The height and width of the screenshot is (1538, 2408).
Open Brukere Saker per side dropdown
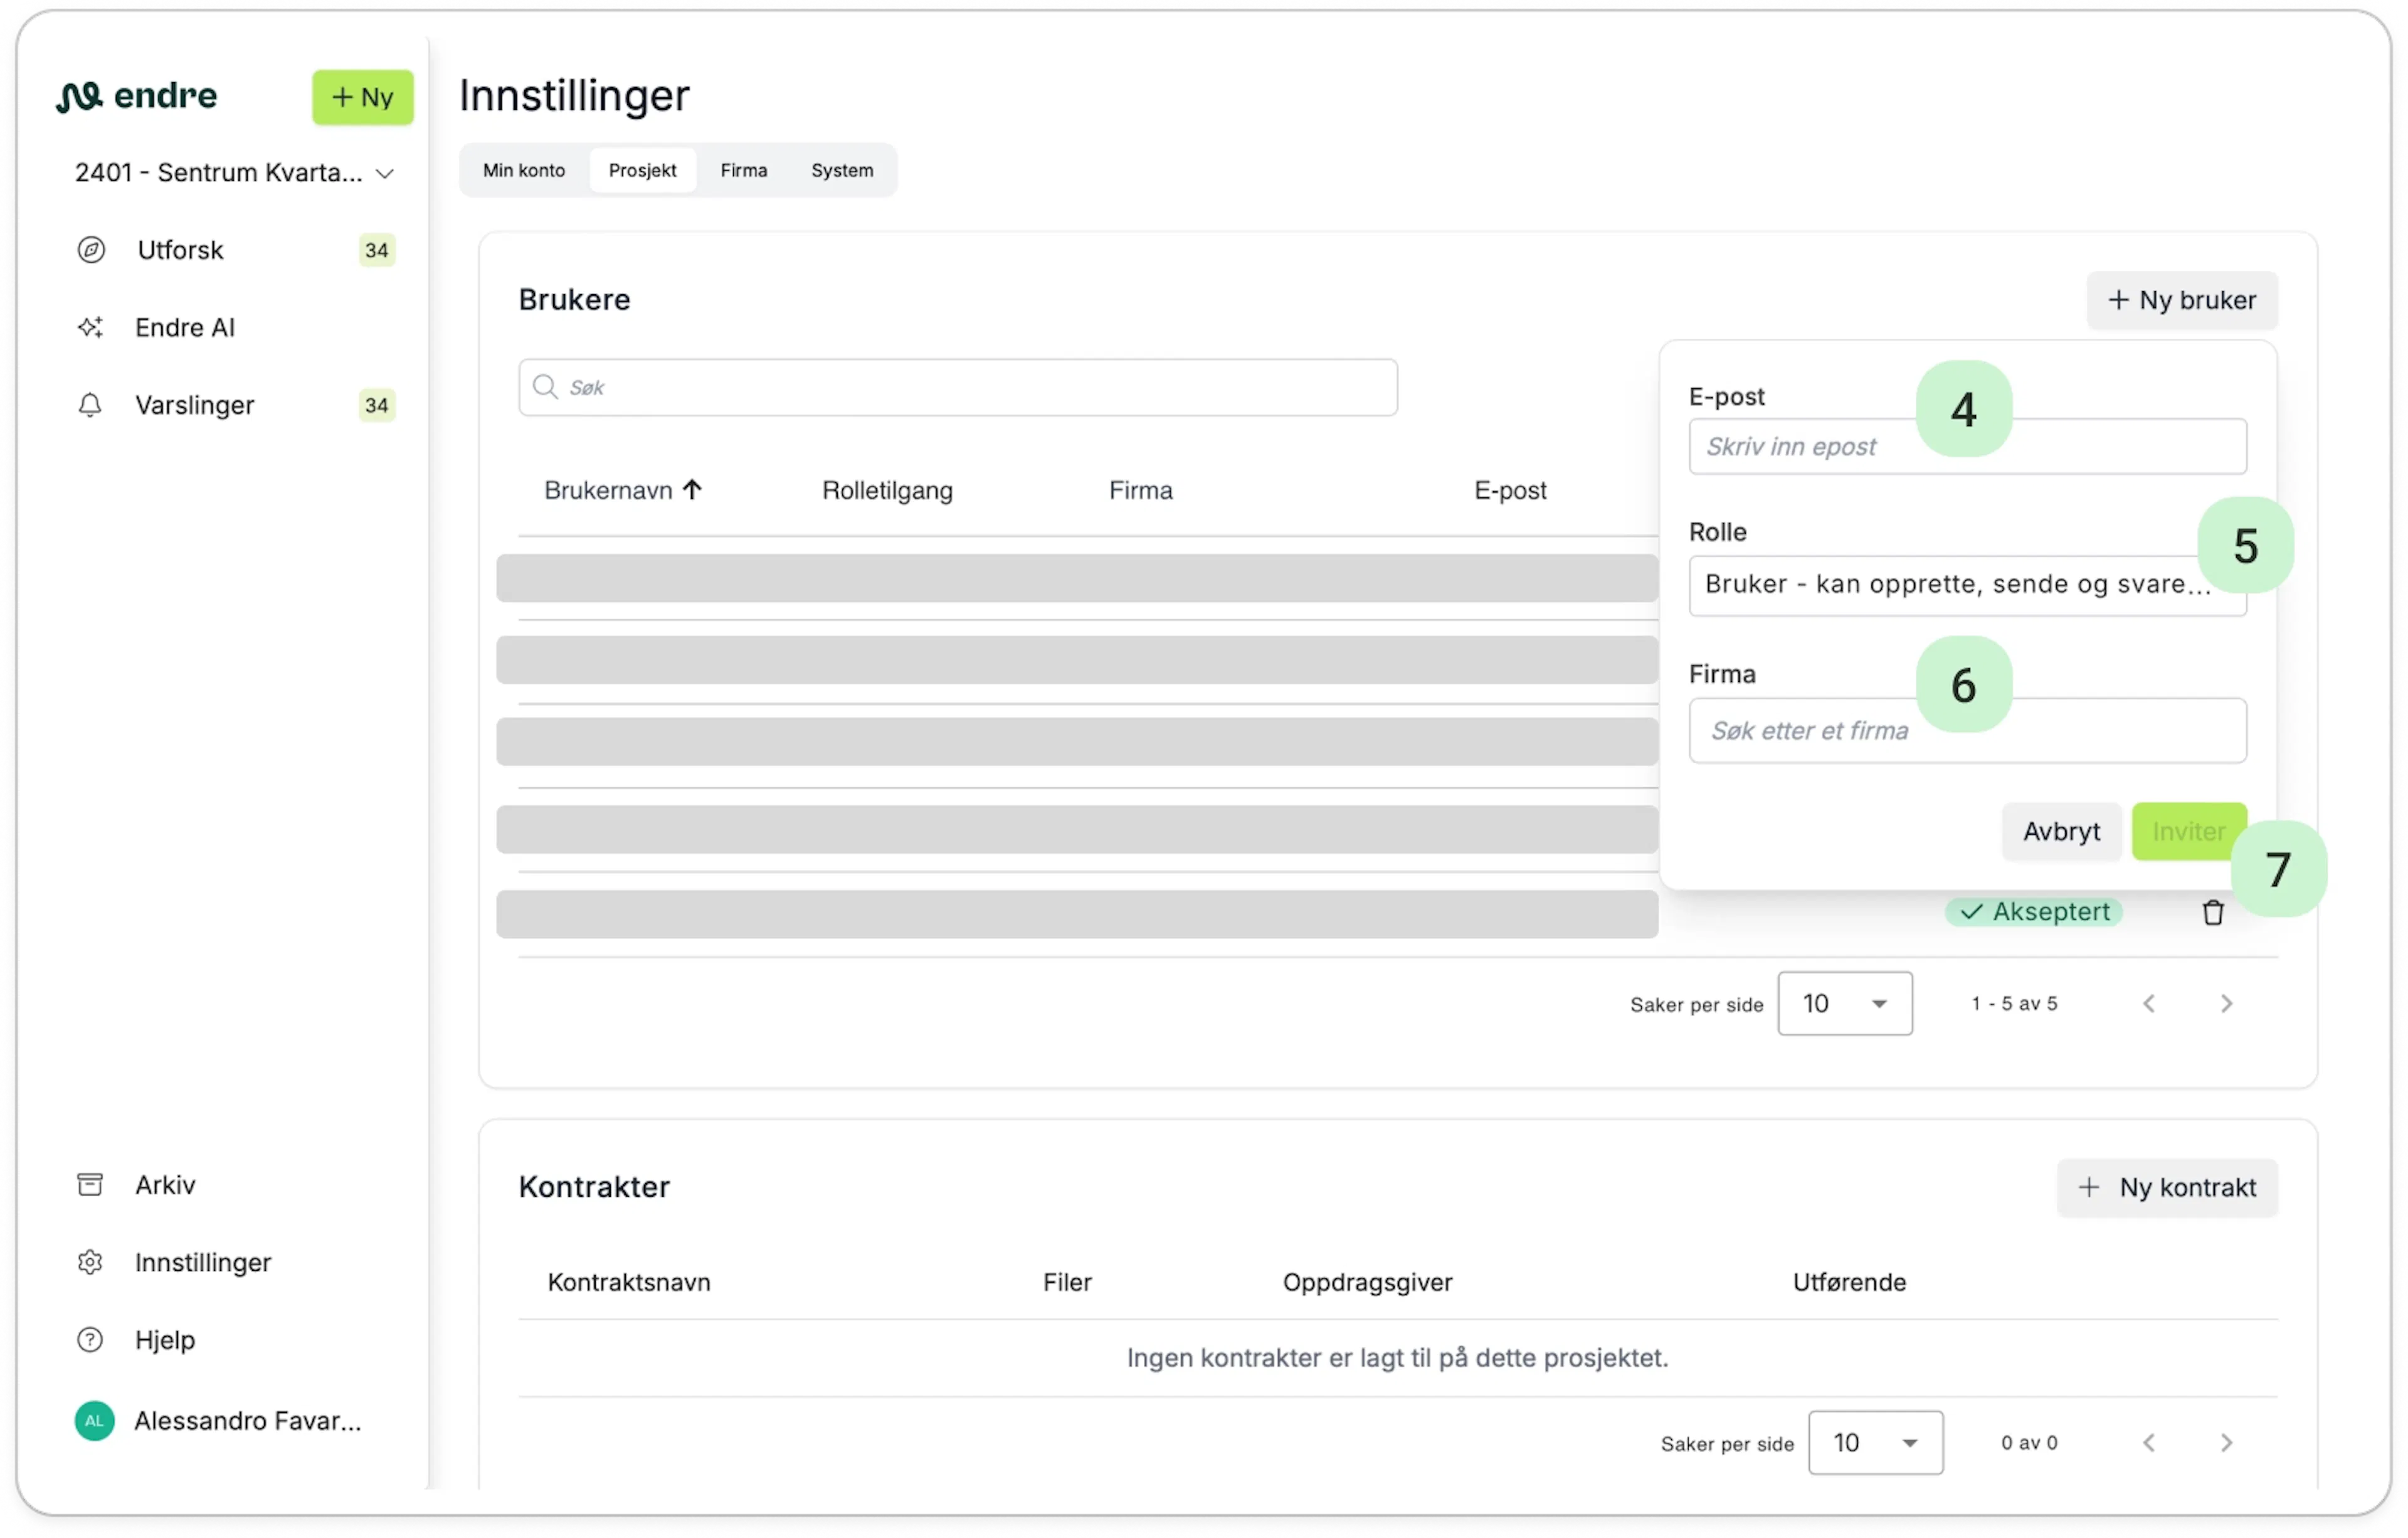pyautogui.click(x=1846, y=1004)
